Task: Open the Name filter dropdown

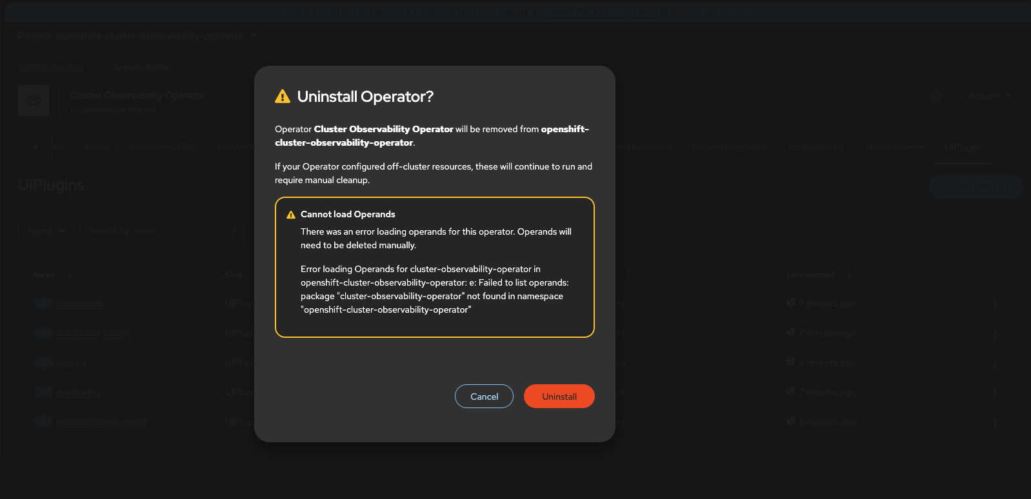Action: (46, 231)
